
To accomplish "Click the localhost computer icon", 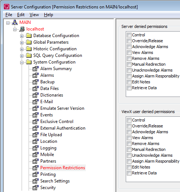I will pos(22,29).
